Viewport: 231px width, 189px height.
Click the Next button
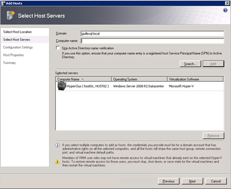pyautogui.click(x=192, y=181)
